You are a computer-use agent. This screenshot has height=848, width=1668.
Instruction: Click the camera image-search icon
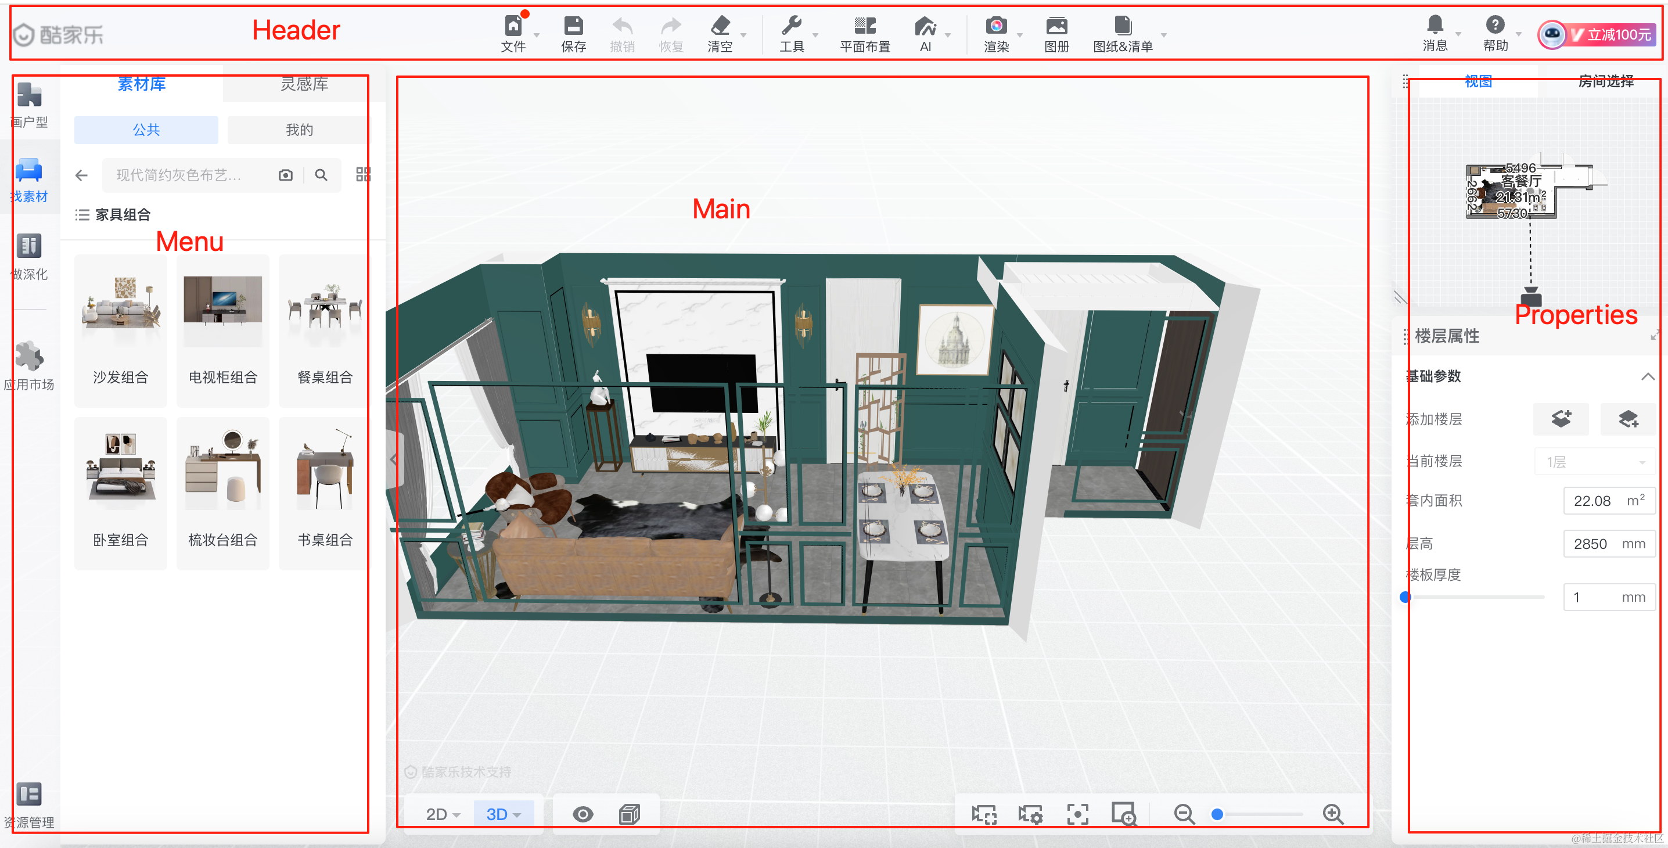point(286,175)
